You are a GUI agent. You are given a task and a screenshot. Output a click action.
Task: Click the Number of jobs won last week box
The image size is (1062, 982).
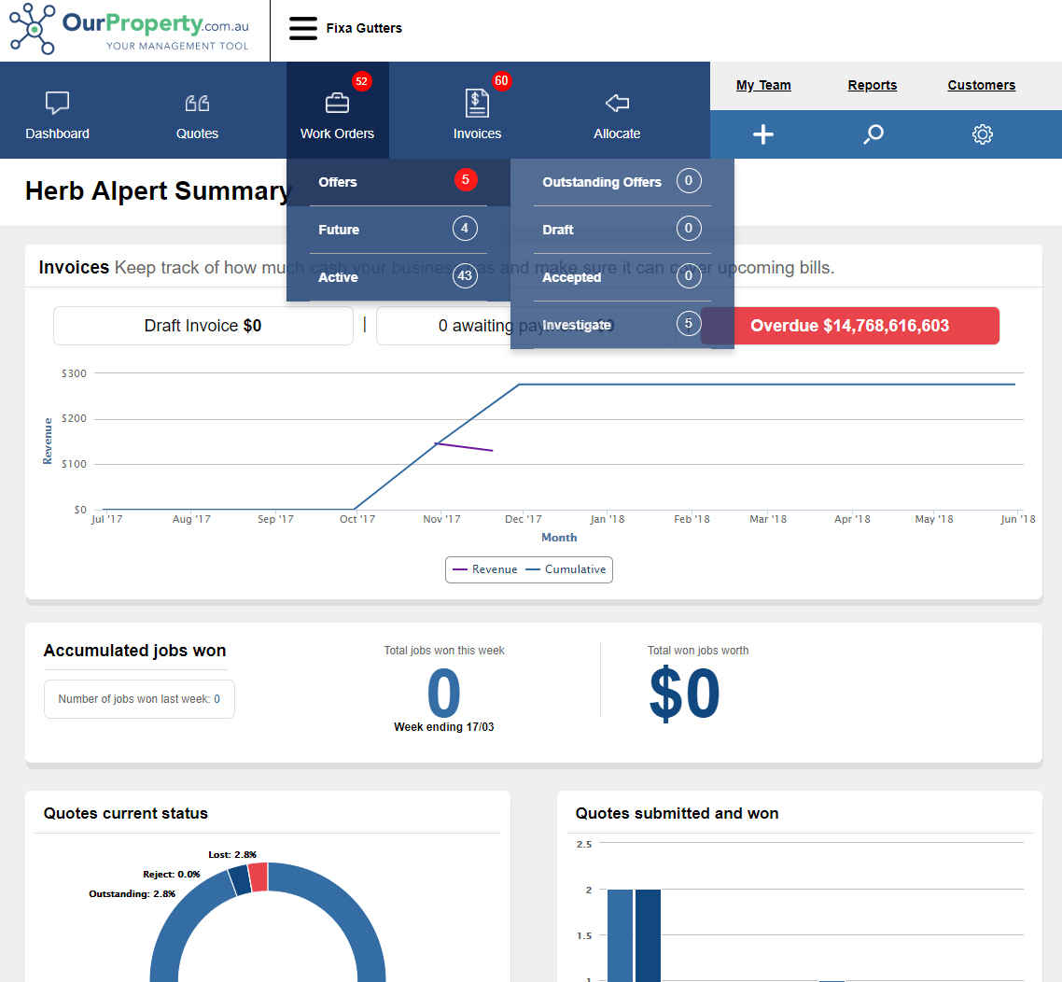click(x=140, y=699)
